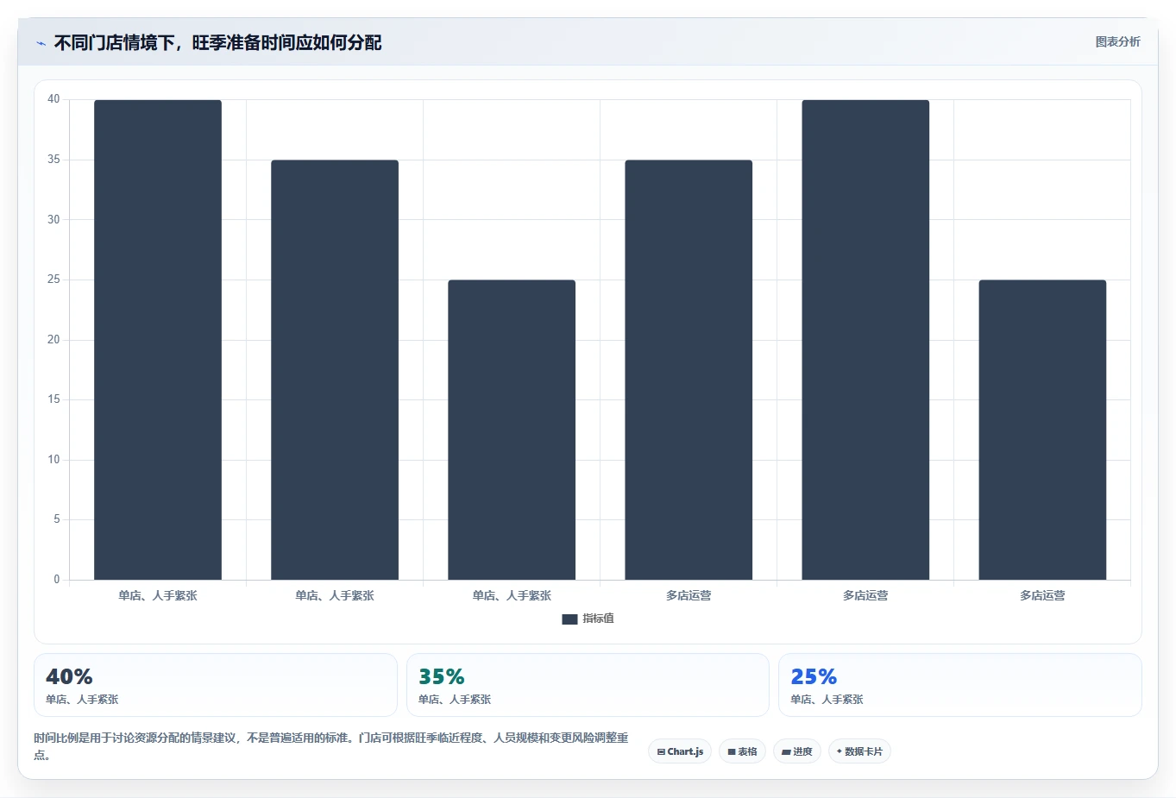The width and height of the screenshot is (1176, 798).
Task: Click the y-axis tick value 15
Action: (53, 399)
